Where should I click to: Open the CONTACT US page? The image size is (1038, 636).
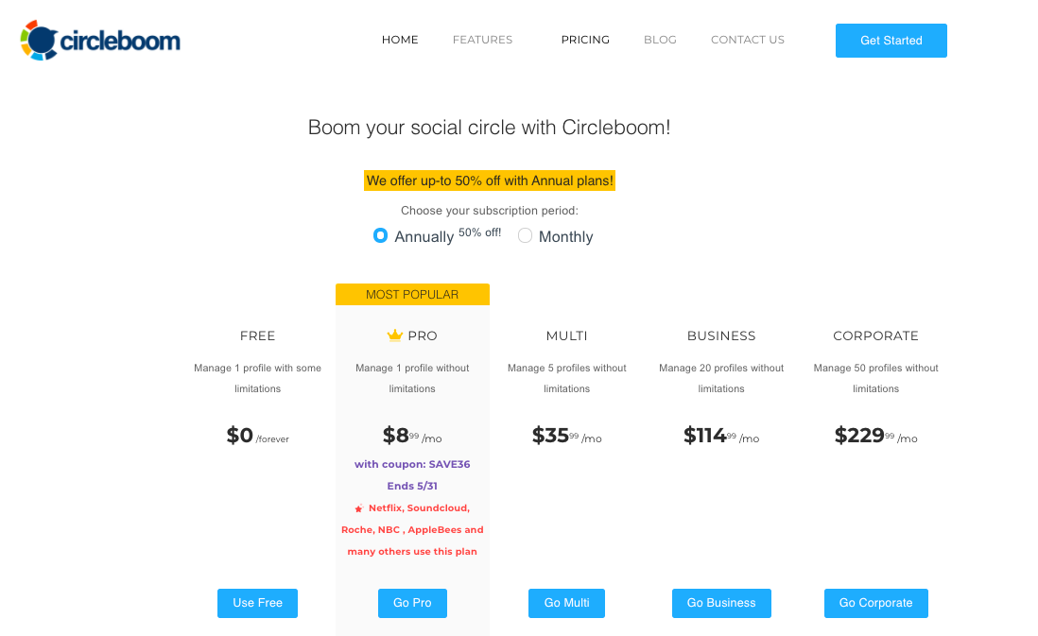pos(748,40)
